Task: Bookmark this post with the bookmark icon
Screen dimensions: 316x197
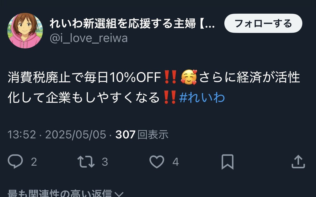Action: click(x=228, y=162)
